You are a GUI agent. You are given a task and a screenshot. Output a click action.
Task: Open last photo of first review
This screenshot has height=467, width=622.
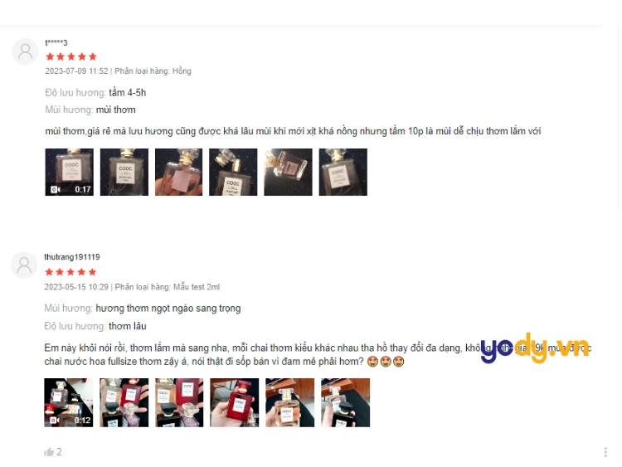[x=343, y=173]
